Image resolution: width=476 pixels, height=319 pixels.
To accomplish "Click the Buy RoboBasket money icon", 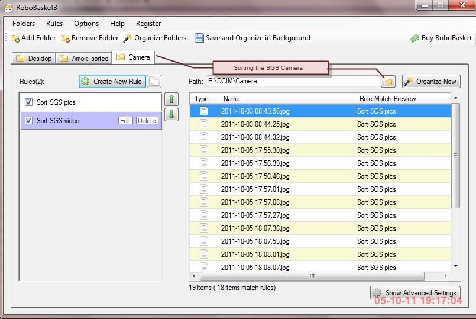I will point(415,38).
